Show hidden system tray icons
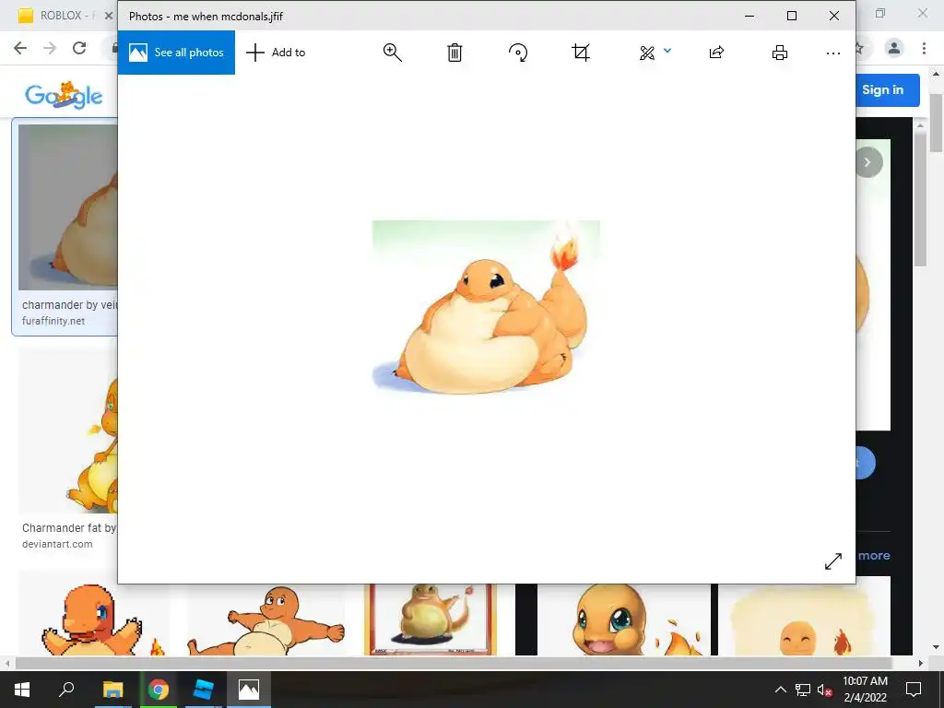This screenshot has width=944, height=708. (x=780, y=690)
